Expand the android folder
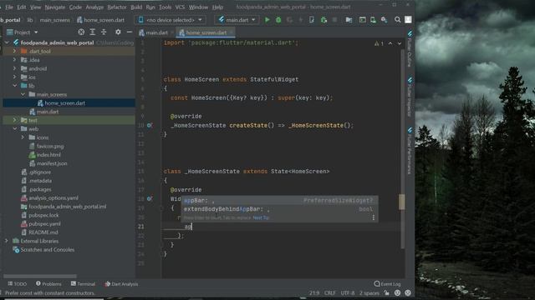The height and width of the screenshot is (300, 535). click(x=15, y=68)
